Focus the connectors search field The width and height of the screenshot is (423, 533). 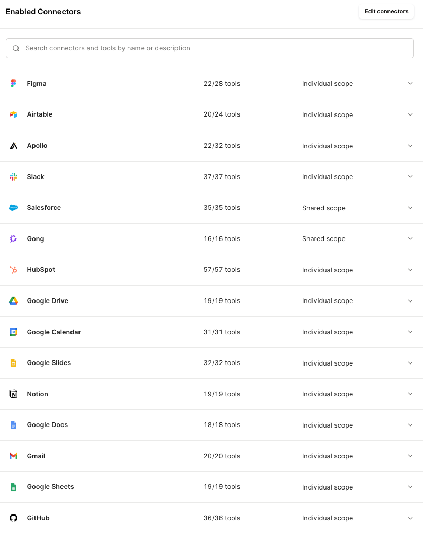click(x=210, y=48)
